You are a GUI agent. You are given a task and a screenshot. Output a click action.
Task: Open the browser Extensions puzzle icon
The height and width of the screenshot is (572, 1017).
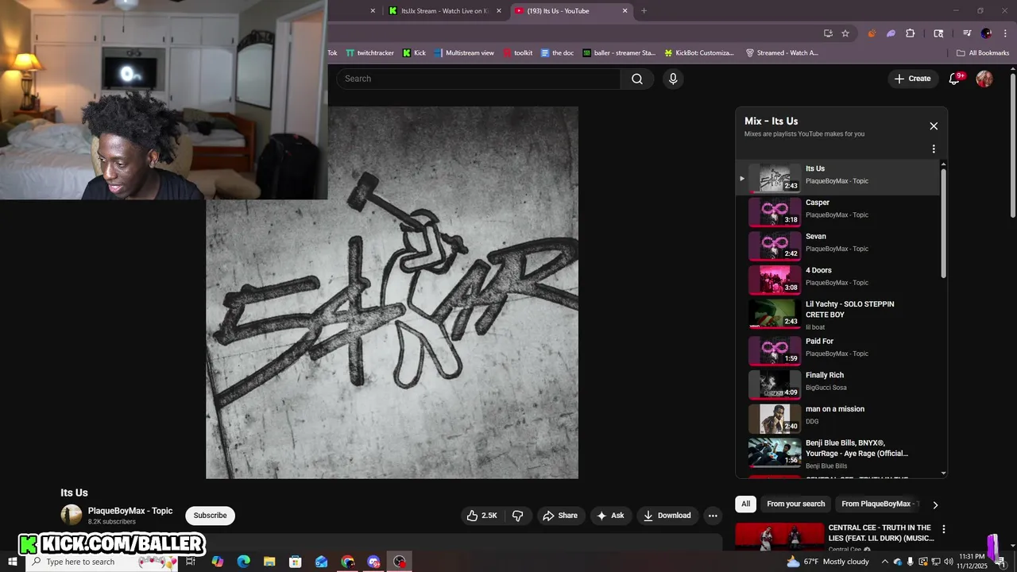pos(911,33)
